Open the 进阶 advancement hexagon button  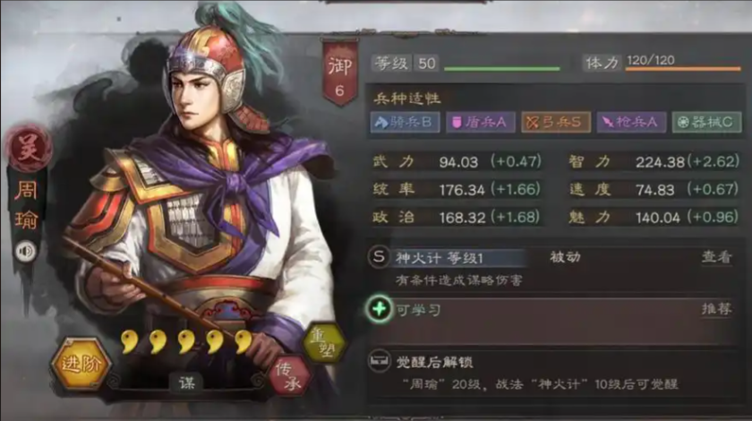(81, 364)
